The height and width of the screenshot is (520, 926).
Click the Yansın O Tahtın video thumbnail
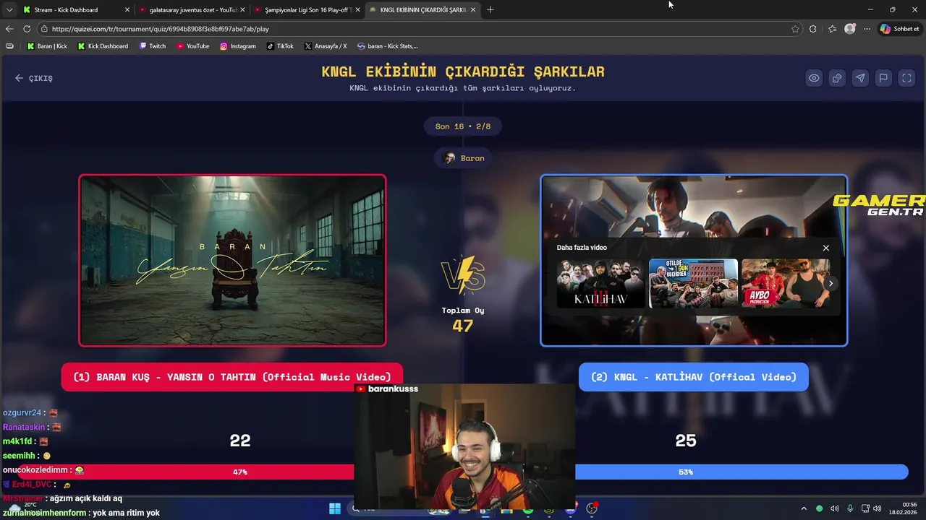232,261
